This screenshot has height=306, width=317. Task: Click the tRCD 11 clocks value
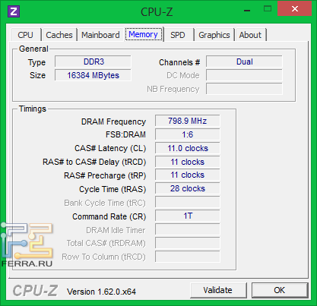(188, 162)
